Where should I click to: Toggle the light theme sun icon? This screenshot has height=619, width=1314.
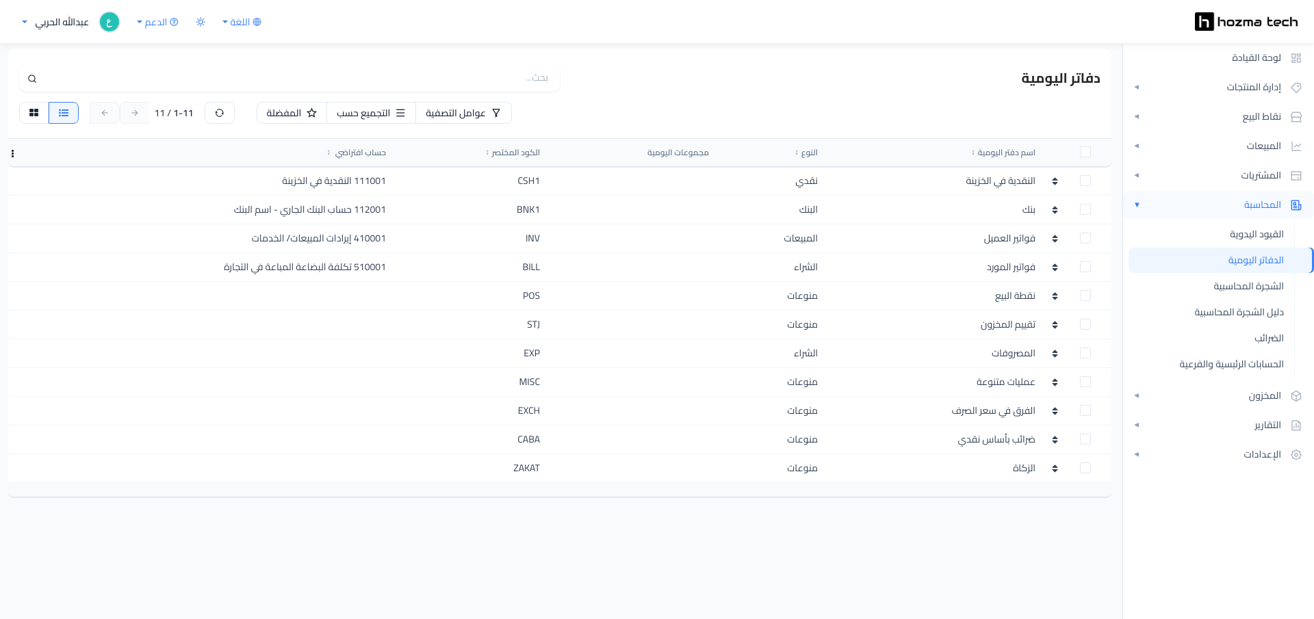(201, 22)
